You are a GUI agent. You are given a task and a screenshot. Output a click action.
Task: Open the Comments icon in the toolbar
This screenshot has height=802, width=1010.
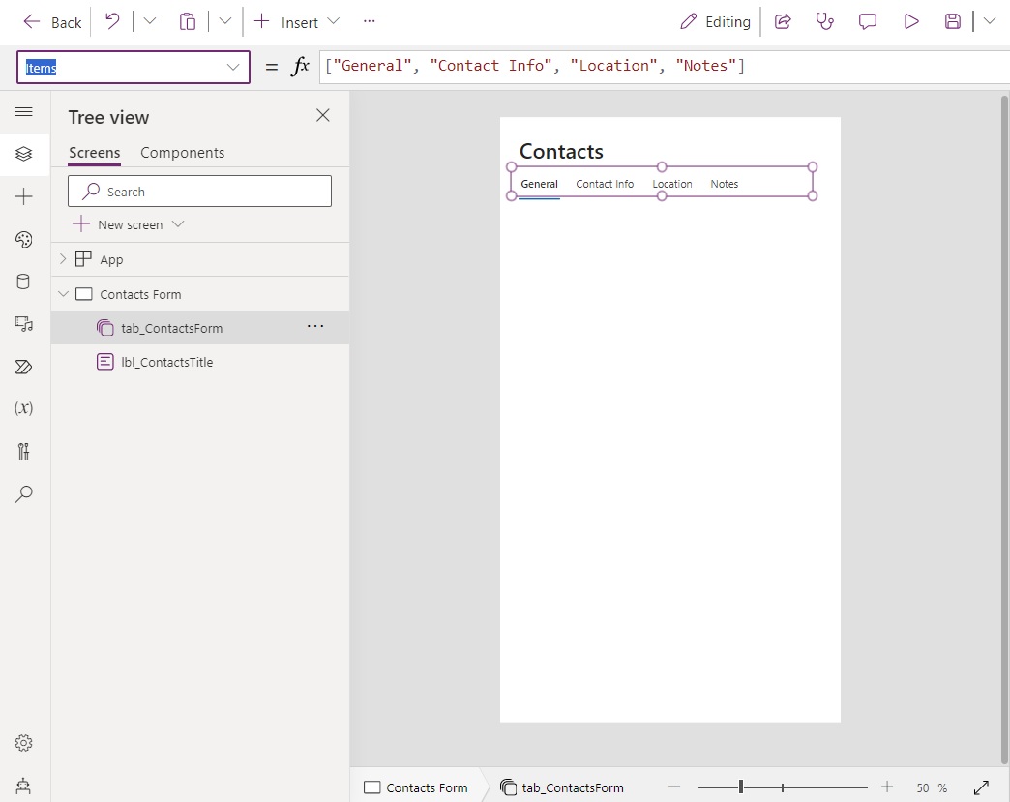pos(868,21)
